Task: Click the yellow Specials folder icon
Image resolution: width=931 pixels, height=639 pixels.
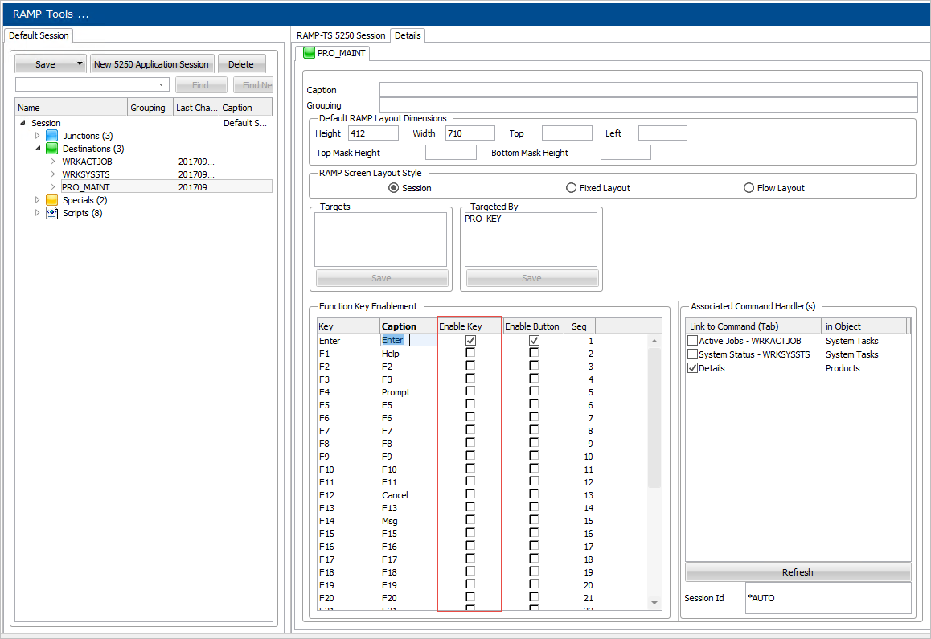Action: (x=52, y=200)
